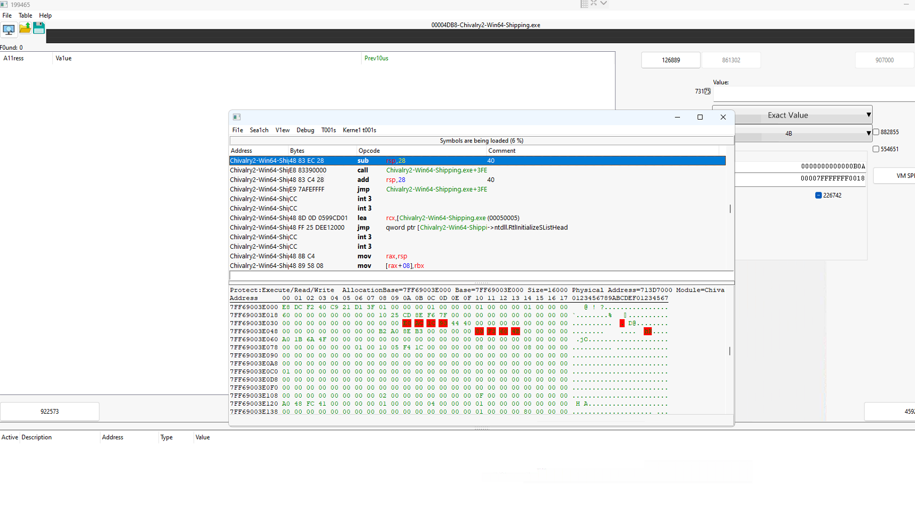Viewport: 915px width, 505px height.
Task: Enable the 882855 checkbox
Action: tap(876, 132)
